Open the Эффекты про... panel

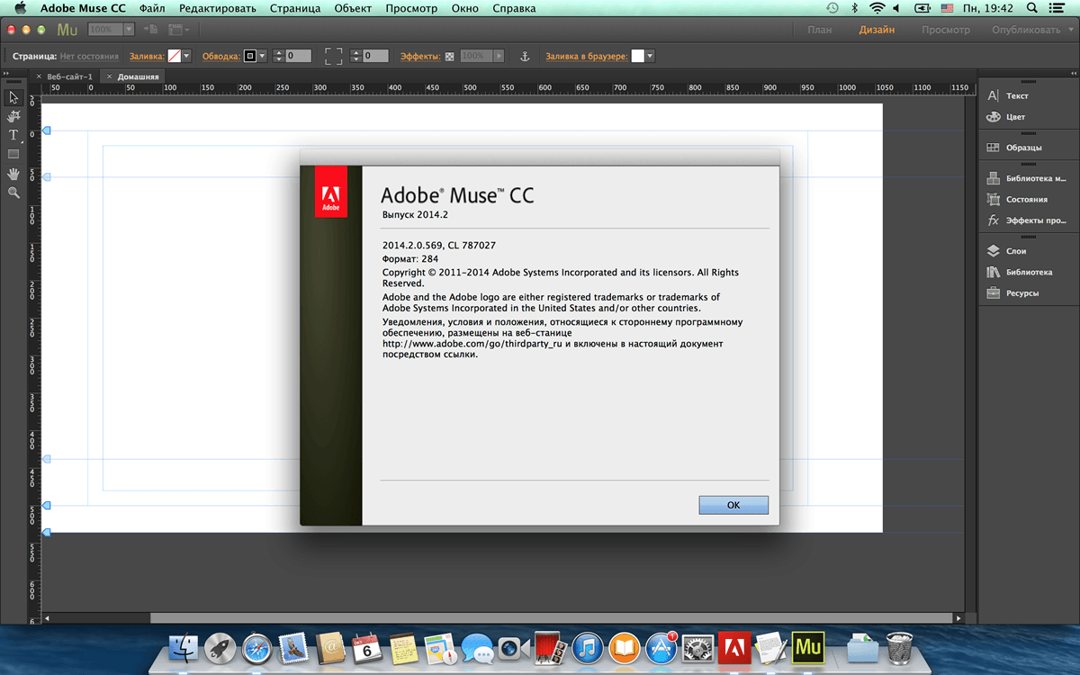(x=1027, y=220)
